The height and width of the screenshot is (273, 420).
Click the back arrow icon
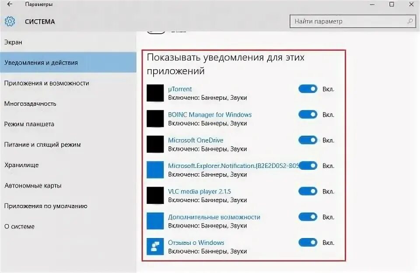10,4
